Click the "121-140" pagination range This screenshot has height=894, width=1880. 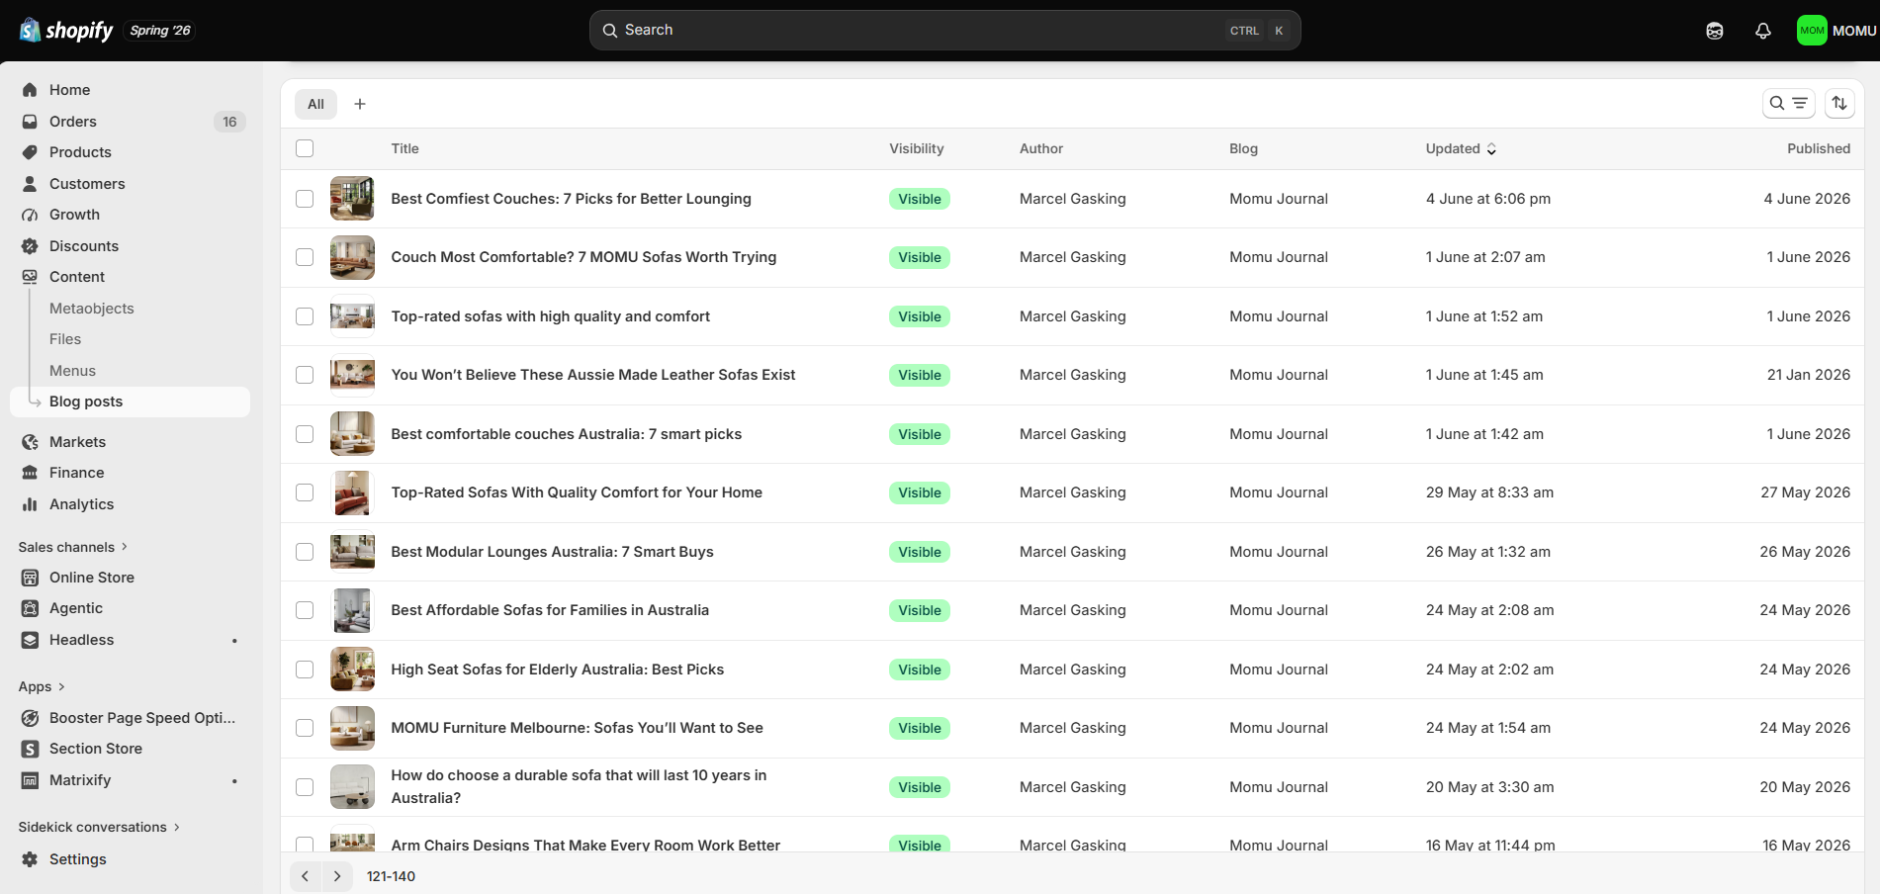[x=391, y=876]
